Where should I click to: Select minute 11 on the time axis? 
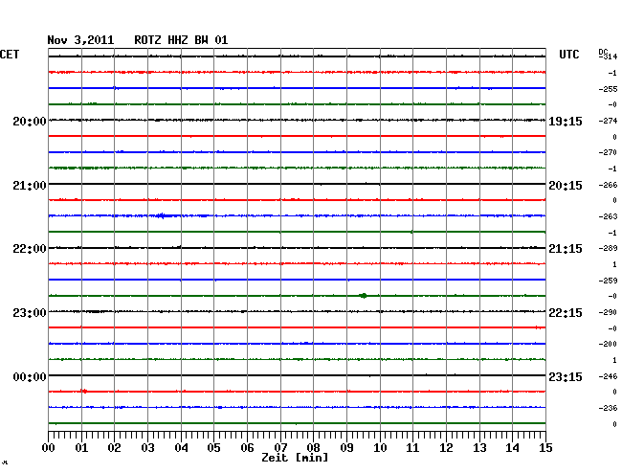[x=412, y=448]
